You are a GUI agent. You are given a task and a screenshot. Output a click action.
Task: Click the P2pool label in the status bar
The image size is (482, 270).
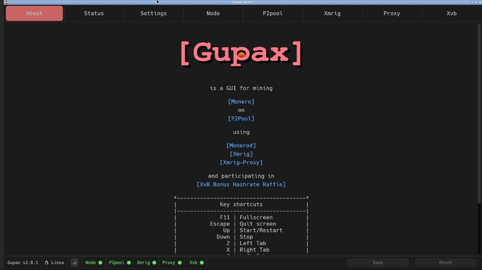click(117, 263)
